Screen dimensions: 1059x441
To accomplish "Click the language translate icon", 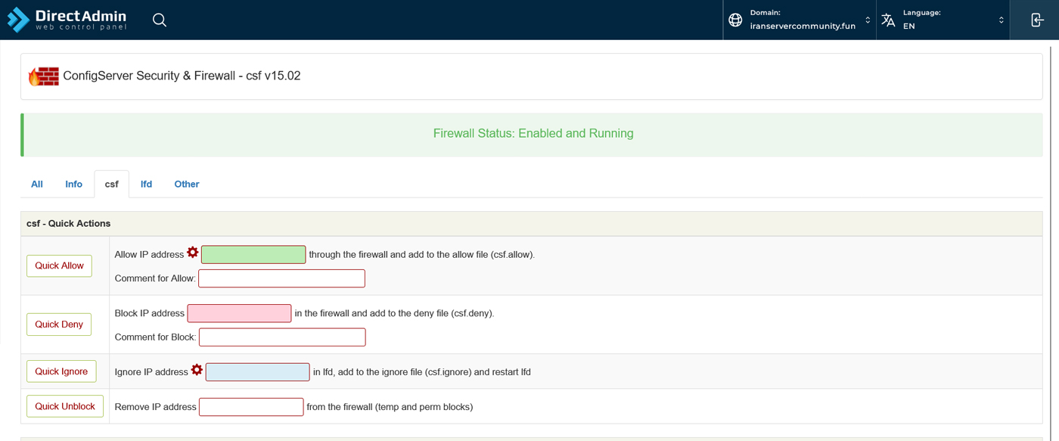I will point(889,20).
